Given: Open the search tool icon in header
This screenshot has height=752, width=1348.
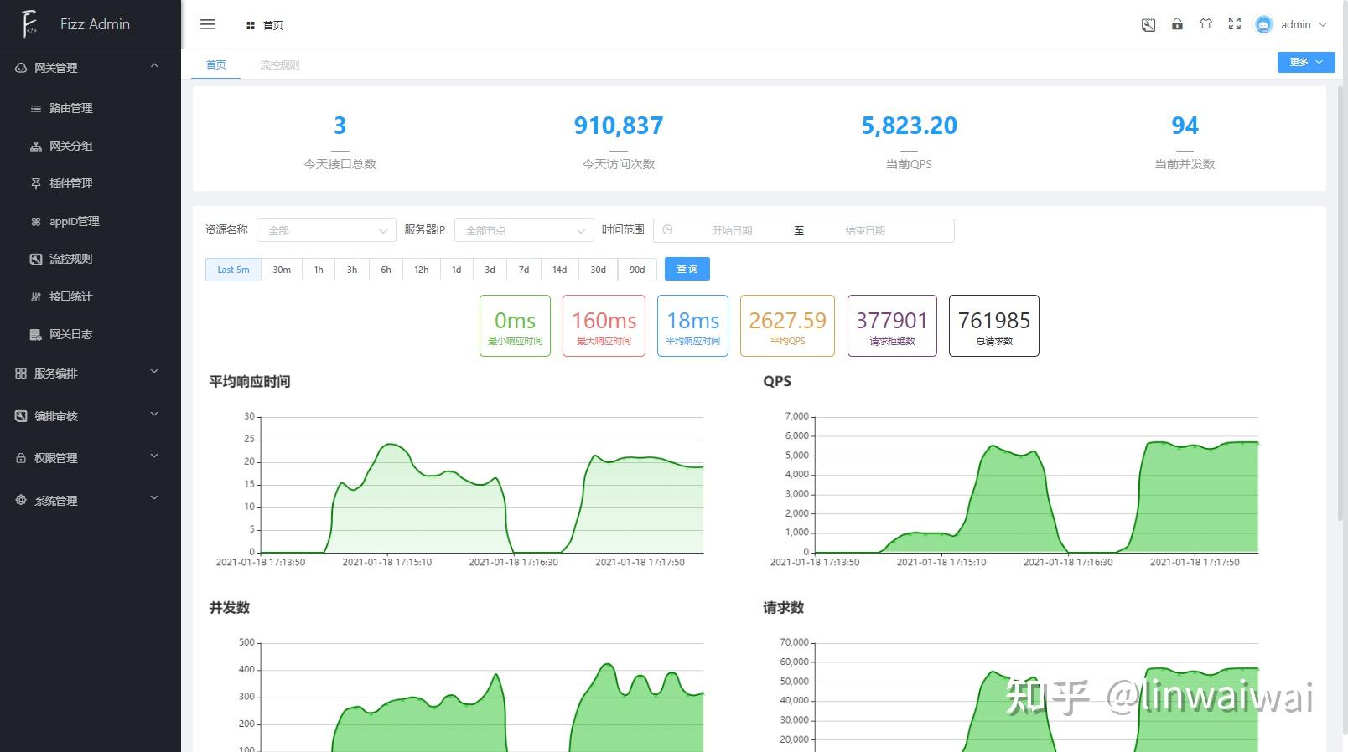Looking at the screenshot, I should pos(1148,25).
